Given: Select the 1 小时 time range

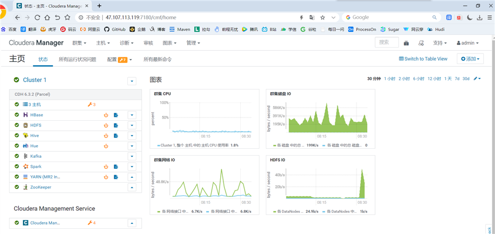Looking at the screenshot, I should point(389,79).
